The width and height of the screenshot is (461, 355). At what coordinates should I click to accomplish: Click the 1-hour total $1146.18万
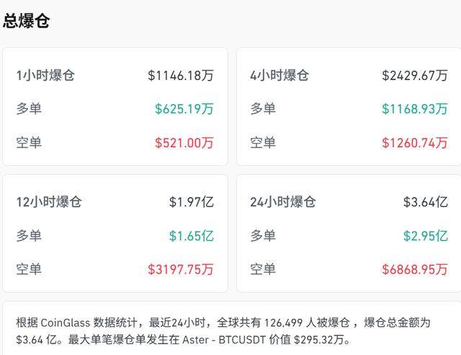[181, 75]
